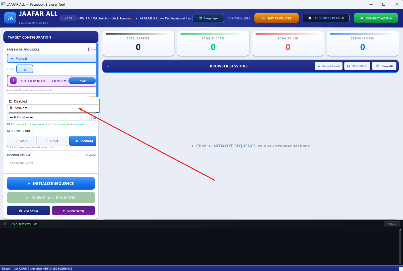The width and height of the screenshot is (403, 271).
Task: Select MALE account gender
Action: 22,141
